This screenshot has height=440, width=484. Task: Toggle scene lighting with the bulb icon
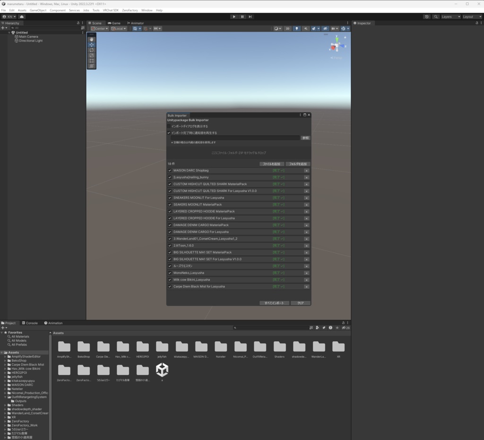[x=297, y=28]
